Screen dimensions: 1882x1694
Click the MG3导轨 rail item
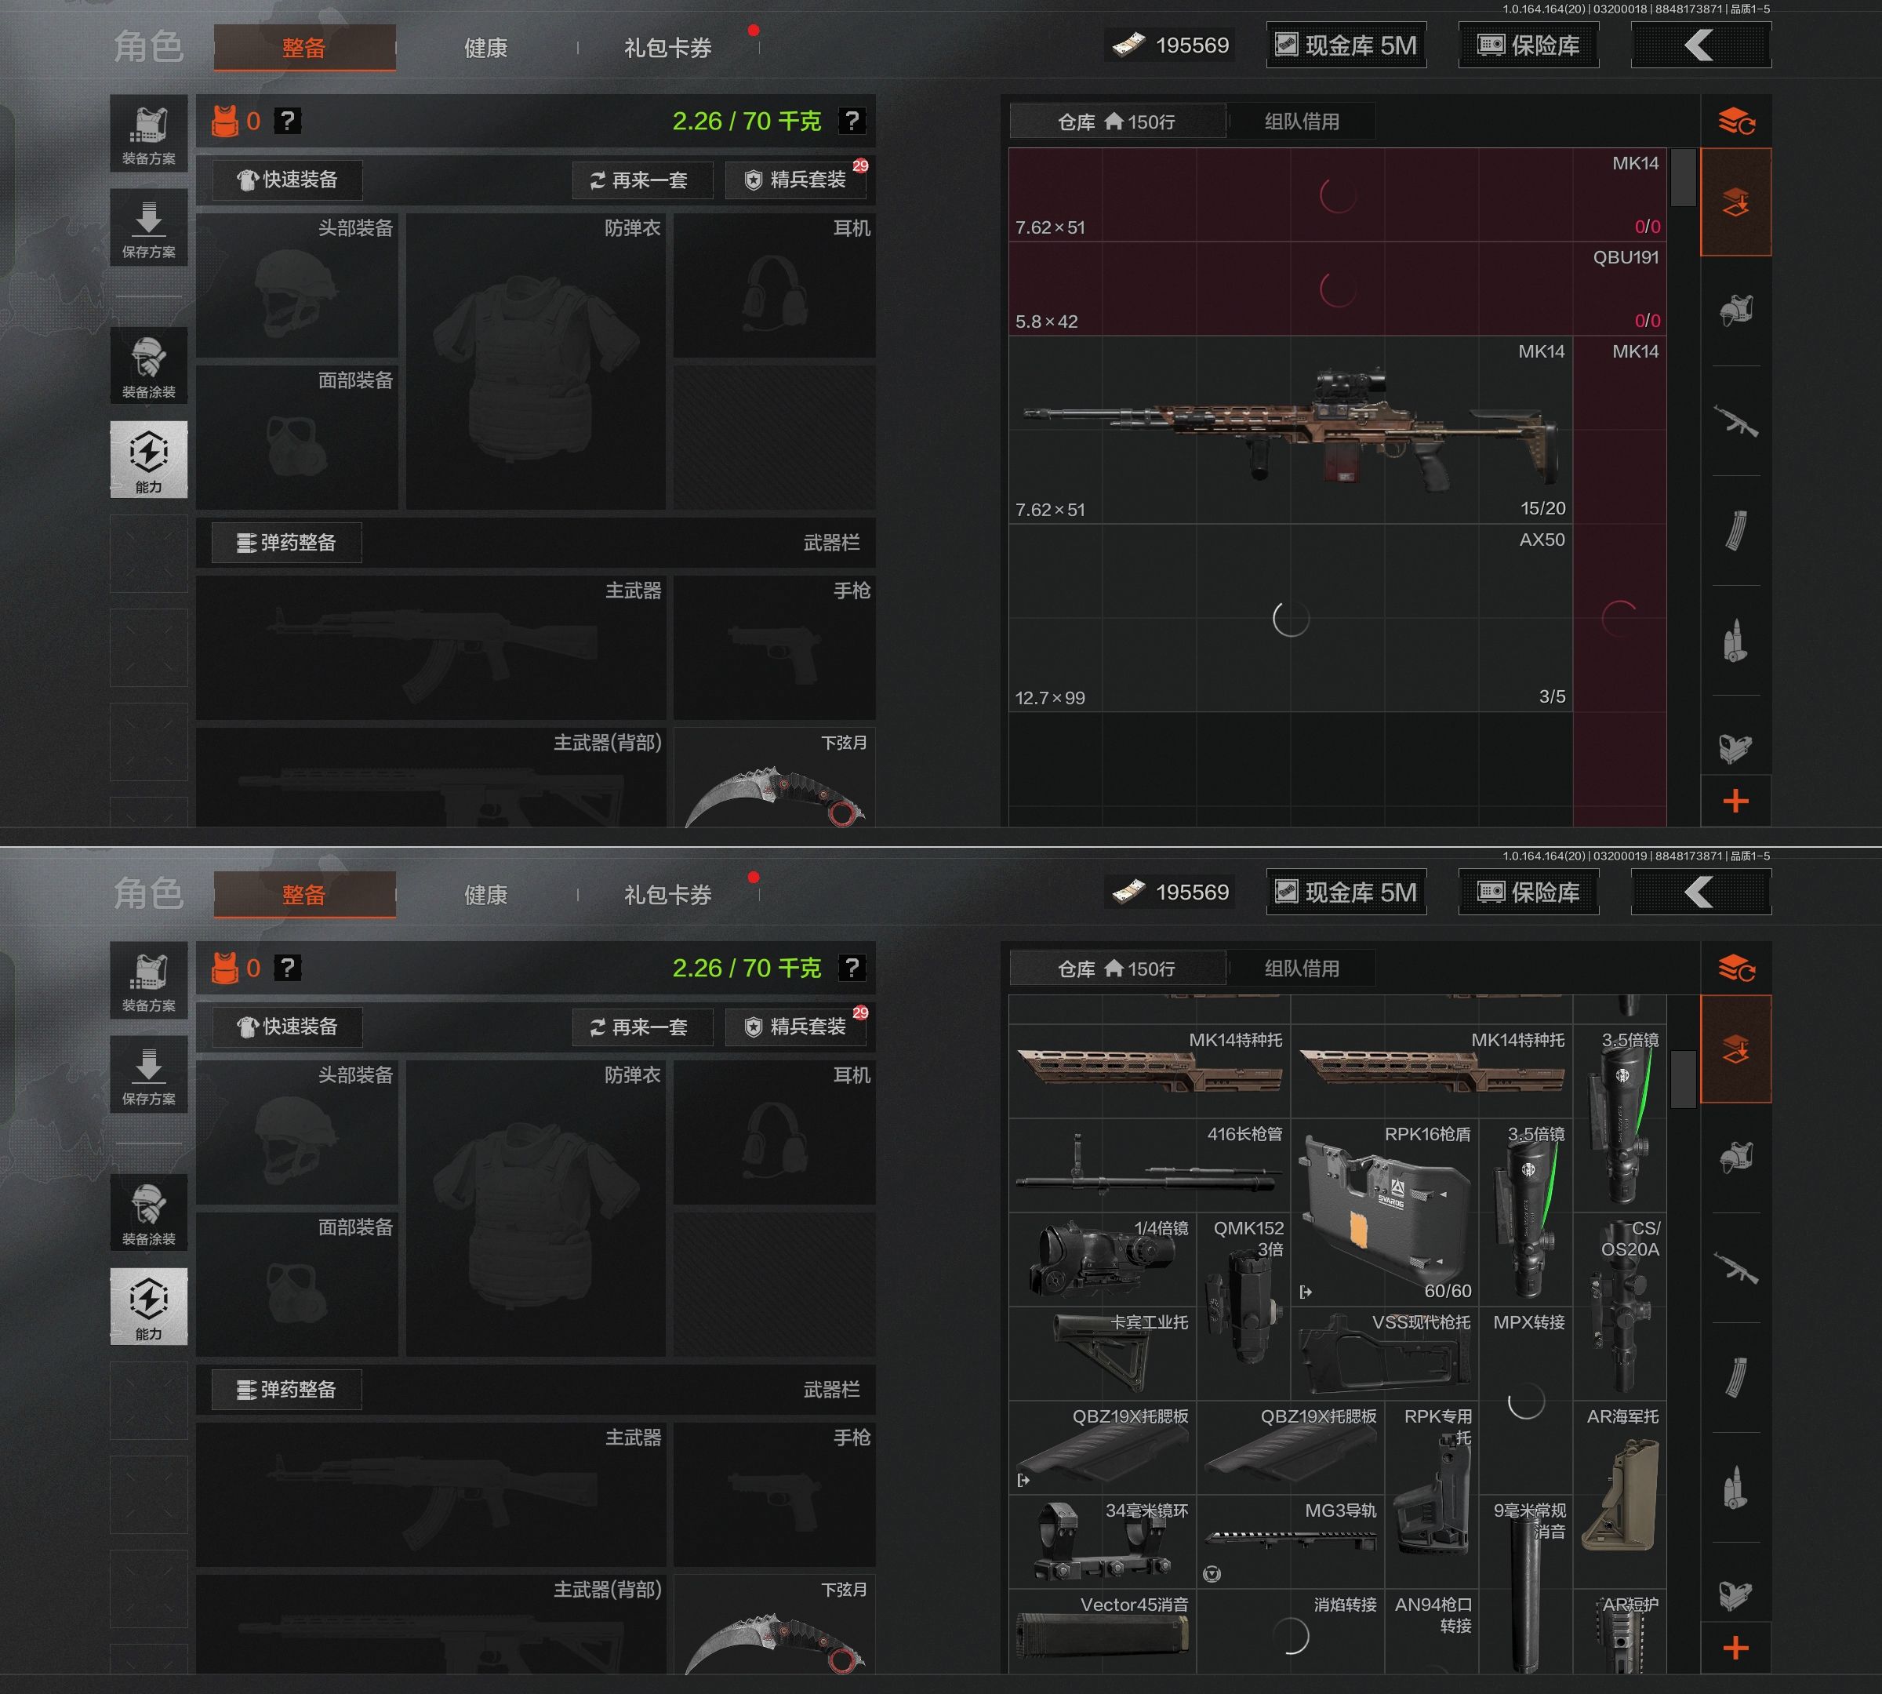click(1290, 1540)
